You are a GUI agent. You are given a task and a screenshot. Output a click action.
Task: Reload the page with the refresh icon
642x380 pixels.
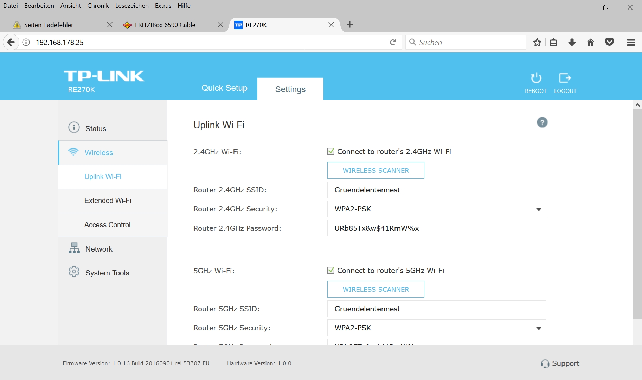[x=393, y=43]
